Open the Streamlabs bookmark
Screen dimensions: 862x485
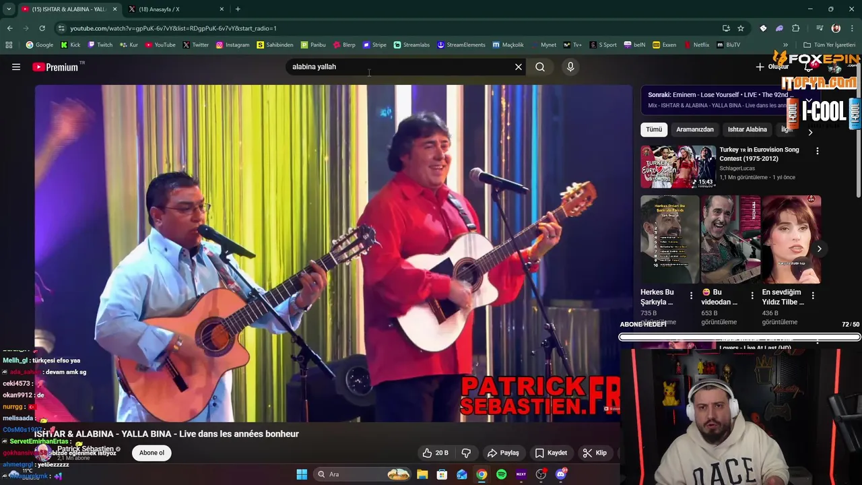pyautogui.click(x=411, y=44)
